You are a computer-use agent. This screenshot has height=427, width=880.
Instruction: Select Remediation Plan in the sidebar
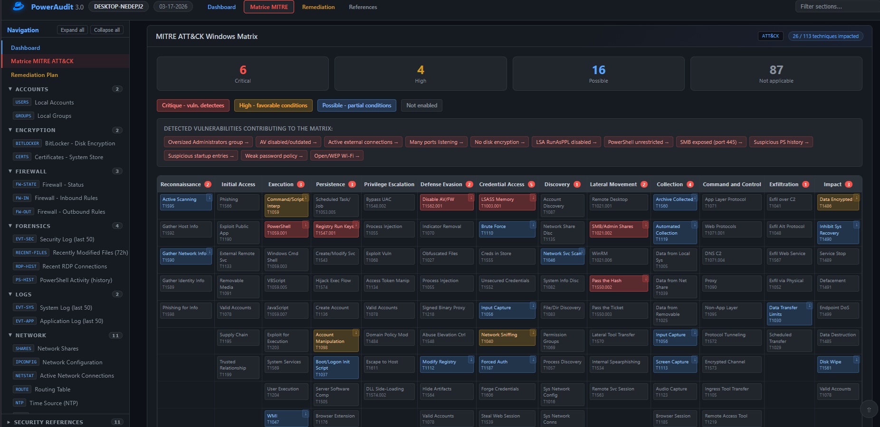pyautogui.click(x=66, y=75)
